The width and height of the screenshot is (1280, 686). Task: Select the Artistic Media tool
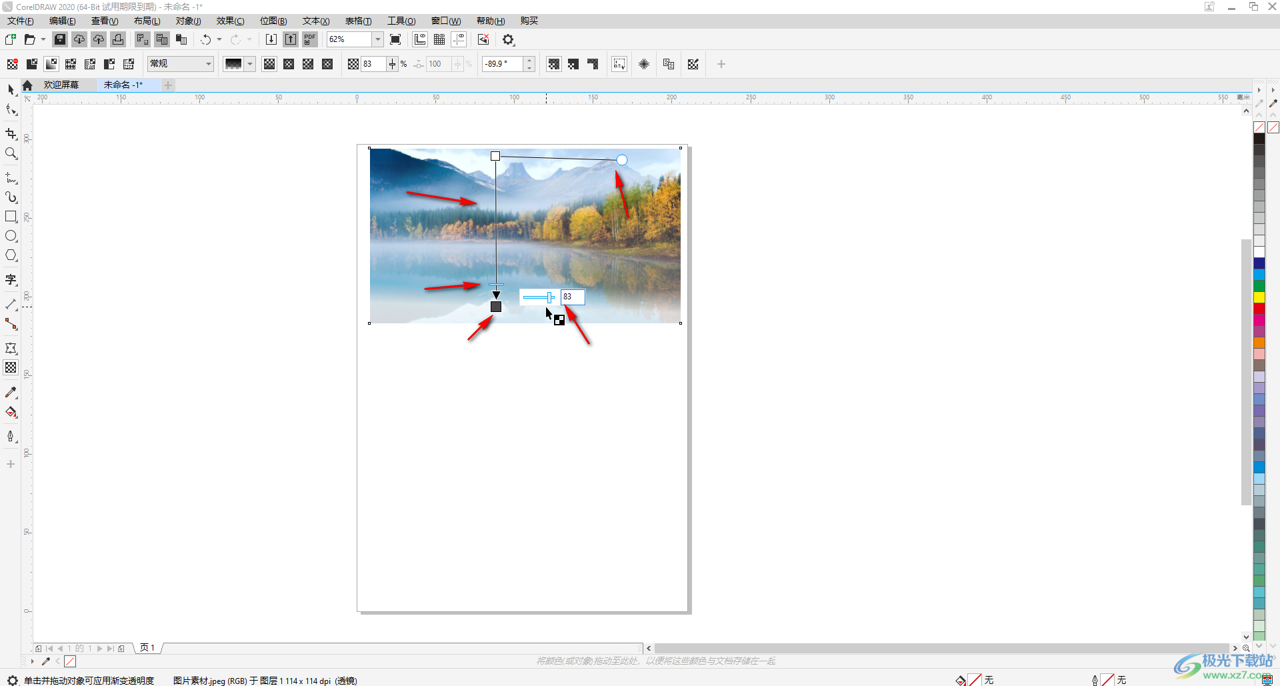coord(11,197)
